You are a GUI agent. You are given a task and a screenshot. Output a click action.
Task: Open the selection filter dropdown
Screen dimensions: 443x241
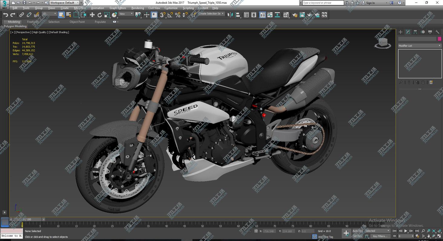49,14
